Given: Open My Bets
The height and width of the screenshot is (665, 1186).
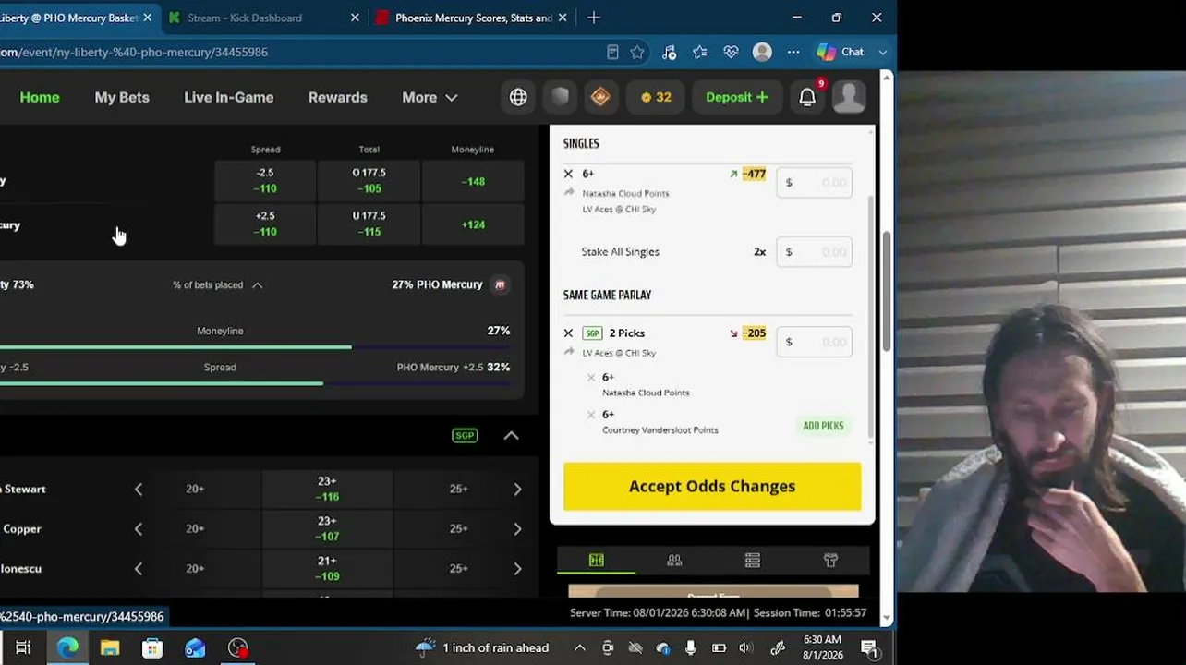Looking at the screenshot, I should 122,97.
